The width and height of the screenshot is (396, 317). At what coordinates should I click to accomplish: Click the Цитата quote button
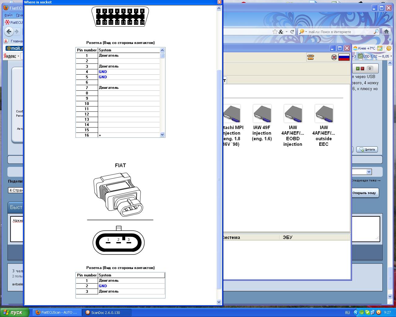tap(367, 150)
